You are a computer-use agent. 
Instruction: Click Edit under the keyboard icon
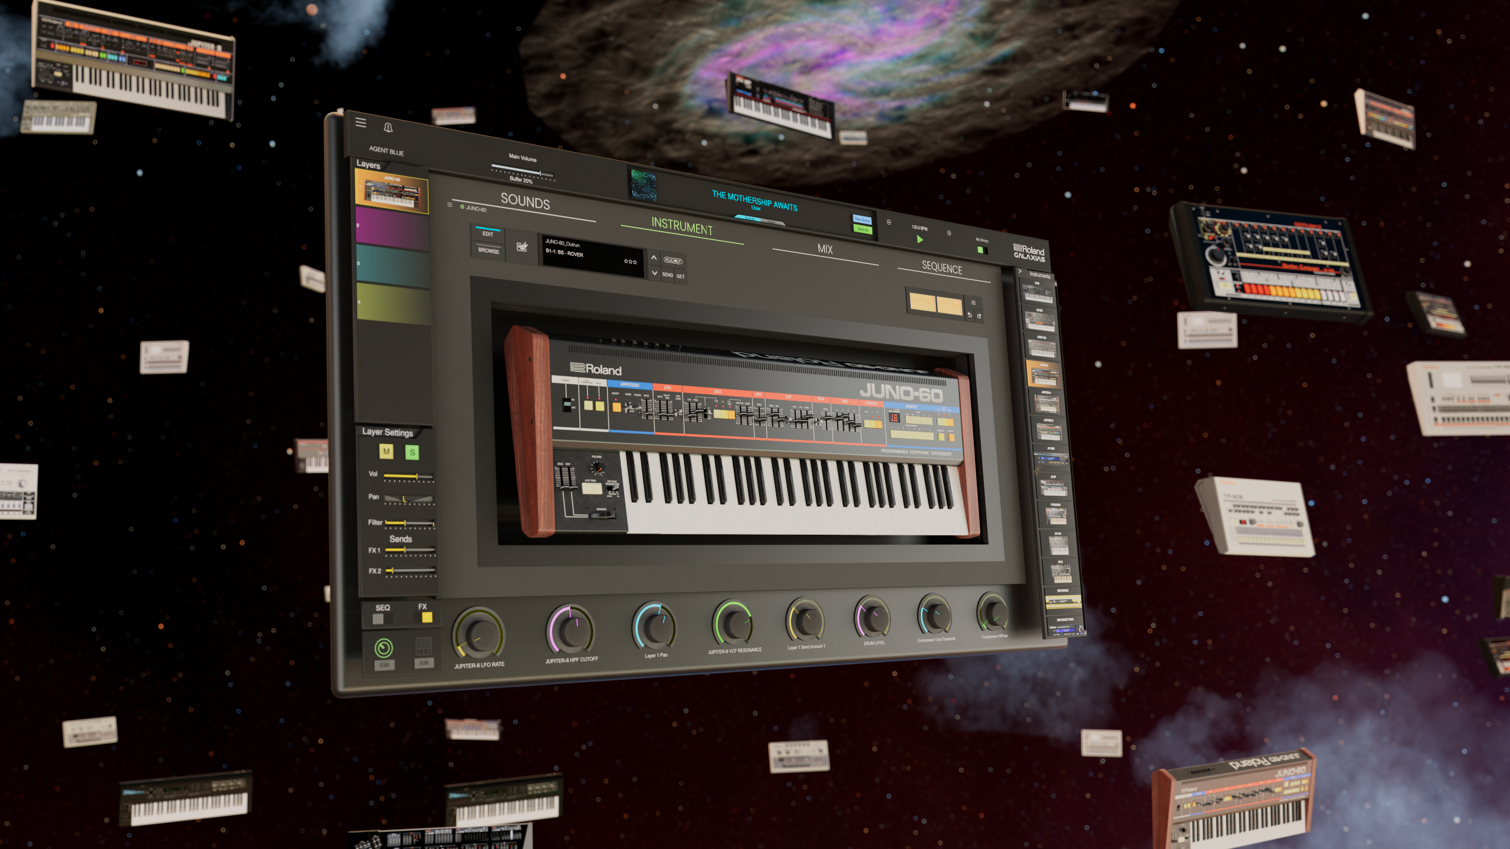coord(424,663)
